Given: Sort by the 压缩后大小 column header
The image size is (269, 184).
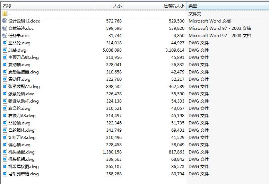Looking at the screenshot, I should click(155, 6).
